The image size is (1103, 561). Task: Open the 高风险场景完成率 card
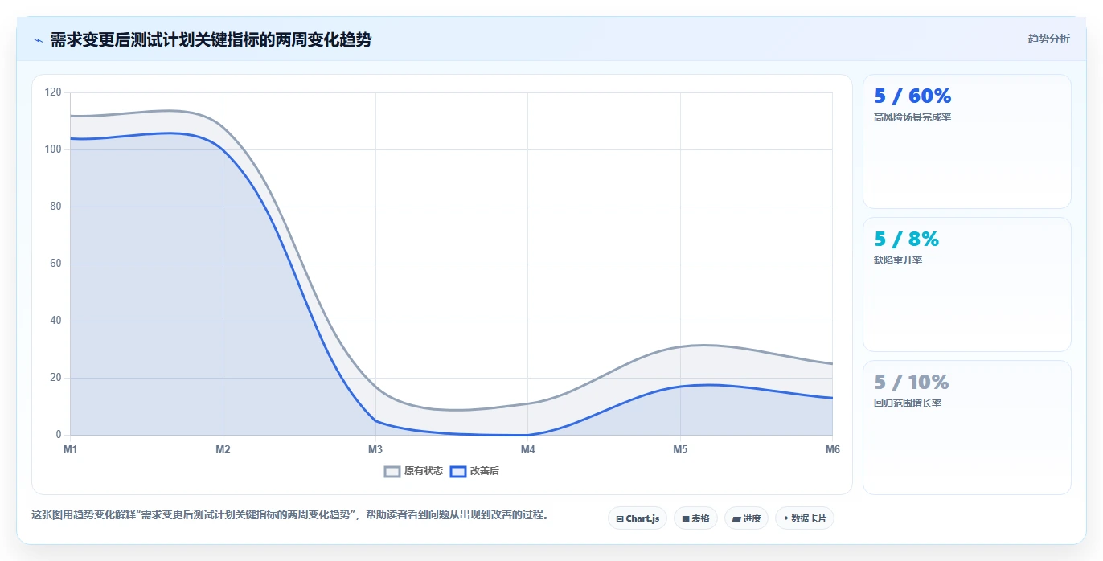coord(966,141)
